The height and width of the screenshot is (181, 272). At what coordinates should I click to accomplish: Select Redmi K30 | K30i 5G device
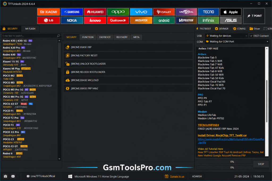pos(29,42)
